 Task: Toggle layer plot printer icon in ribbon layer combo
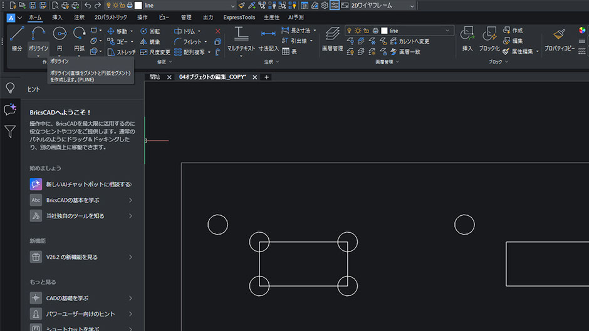pyautogui.click(x=375, y=31)
